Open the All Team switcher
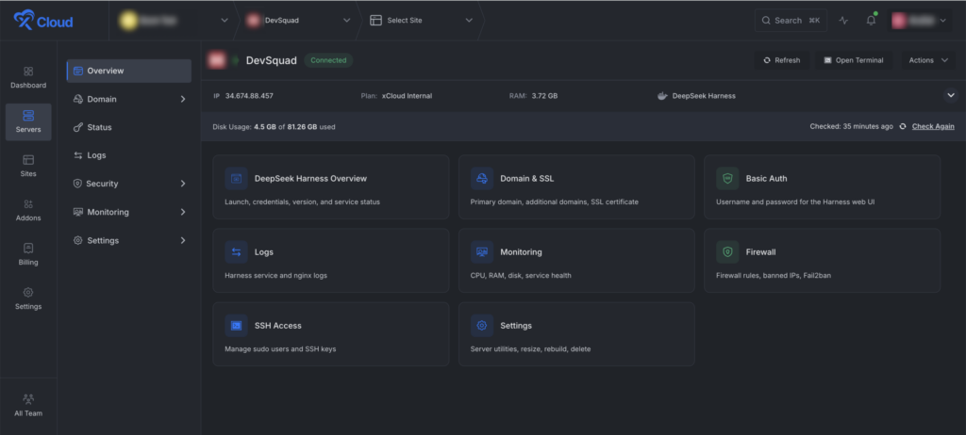Image resolution: width=966 pixels, height=435 pixels. (28, 406)
